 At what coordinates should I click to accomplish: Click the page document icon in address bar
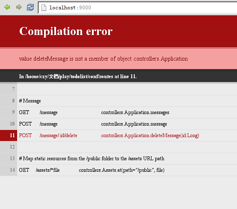[44, 8]
